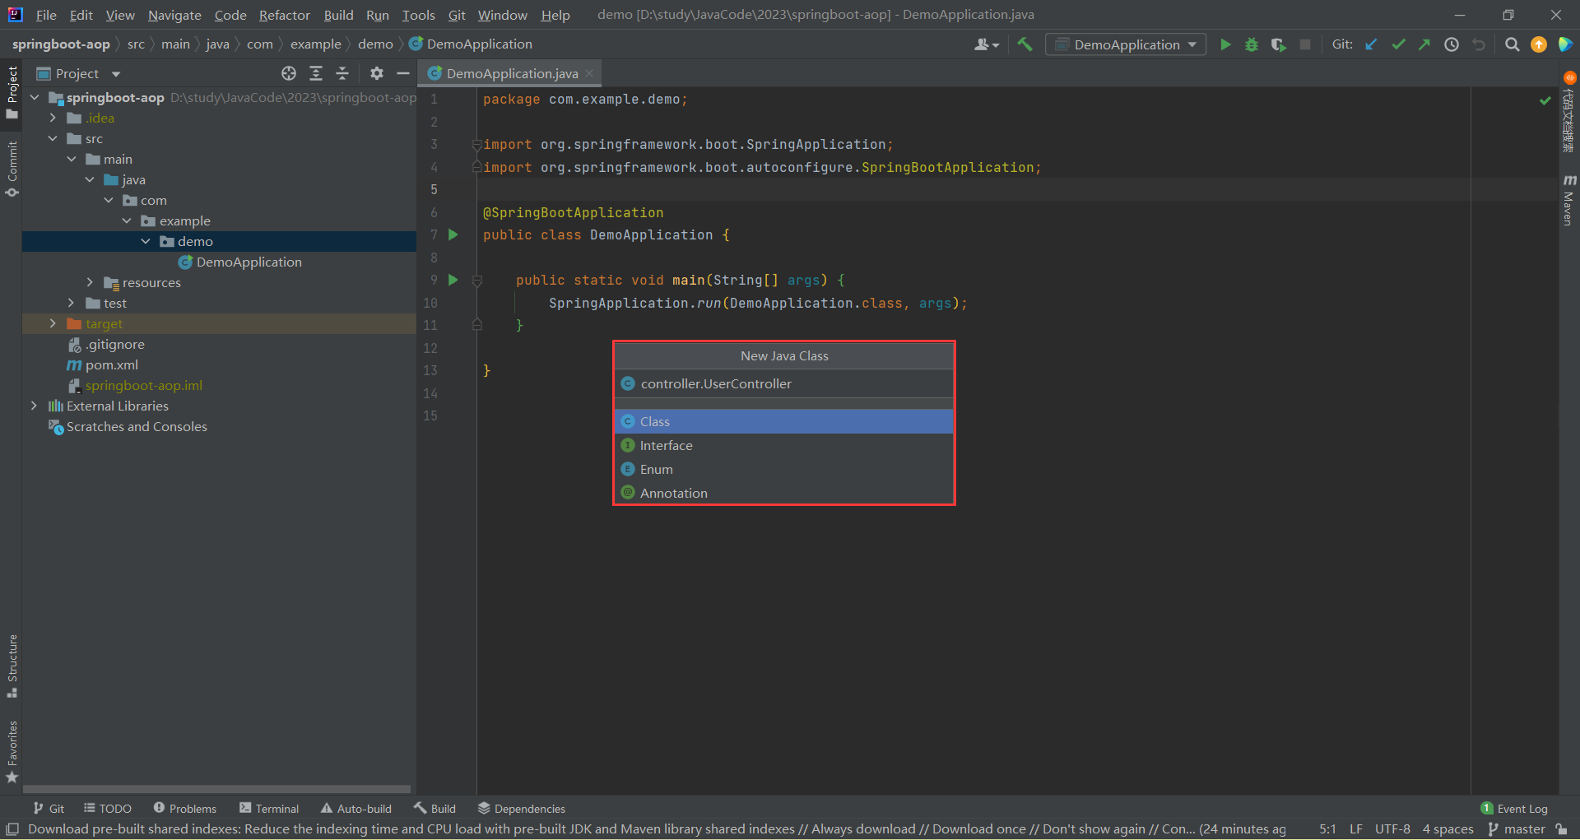Toggle tool window bars bottom-left icon
Viewport: 1580px width, 840px height.
click(x=12, y=829)
